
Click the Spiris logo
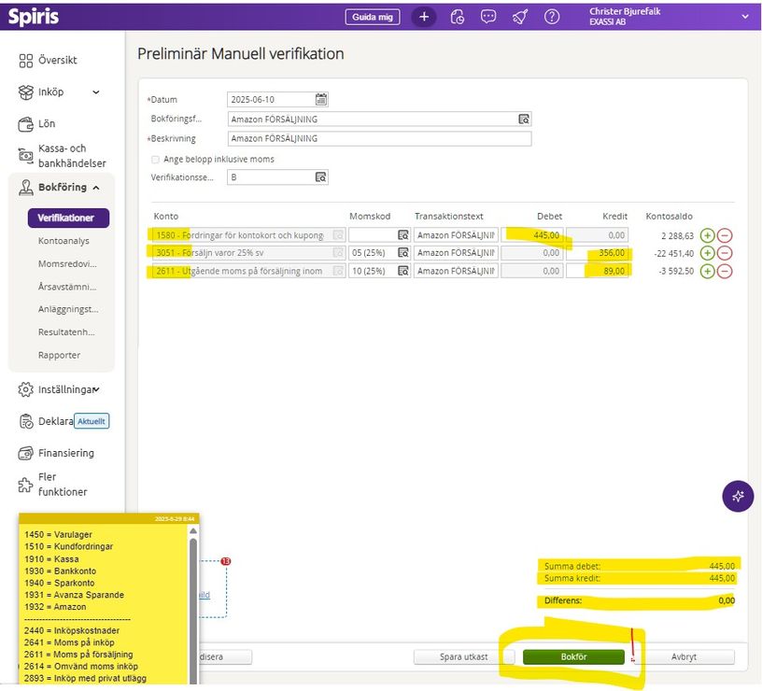(x=33, y=17)
